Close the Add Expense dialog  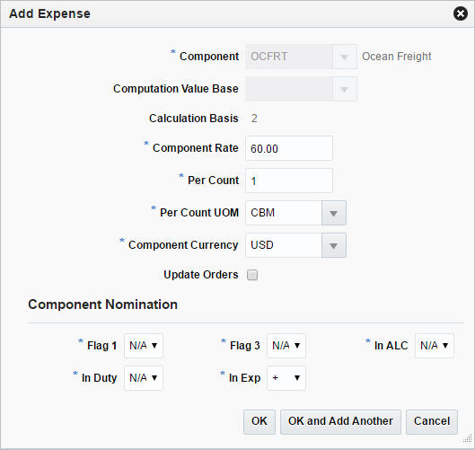460,14
